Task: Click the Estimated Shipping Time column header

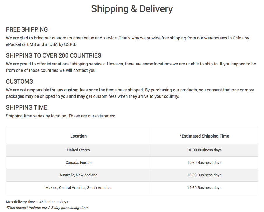Action: (204, 136)
